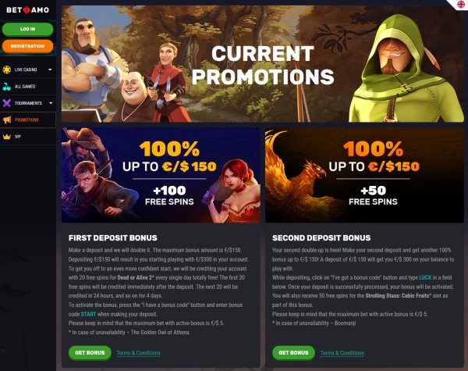The width and height of the screenshot is (468, 371).
Task: Click the orange Registration button
Action: tap(28, 46)
